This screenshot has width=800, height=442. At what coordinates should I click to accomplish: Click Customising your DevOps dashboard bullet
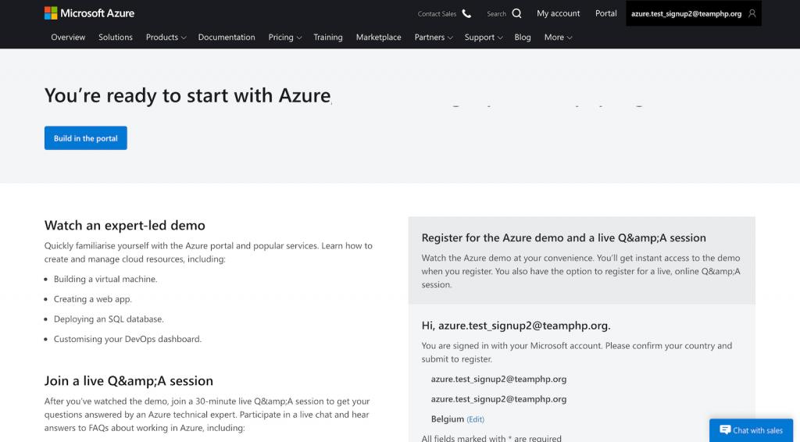[x=127, y=338]
